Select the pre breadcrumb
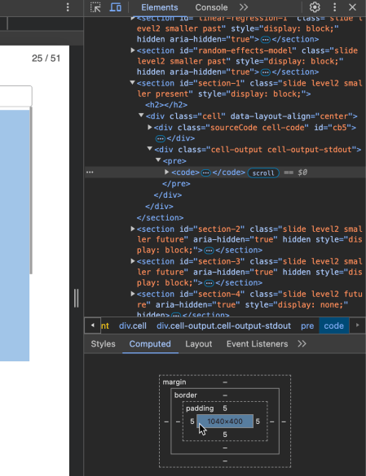Screen dimensions: 366x476 tap(307, 325)
